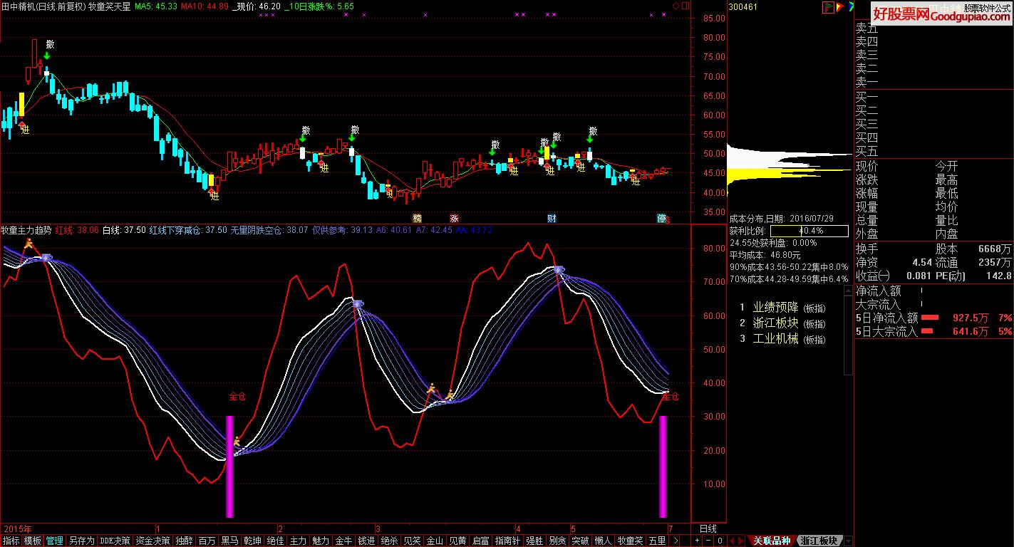Click the 涨 marker on the chart
This screenshot has height=547, width=1014.
[x=454, y=218]
